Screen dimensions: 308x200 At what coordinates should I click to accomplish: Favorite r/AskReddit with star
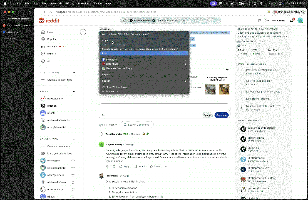[73, 161]
